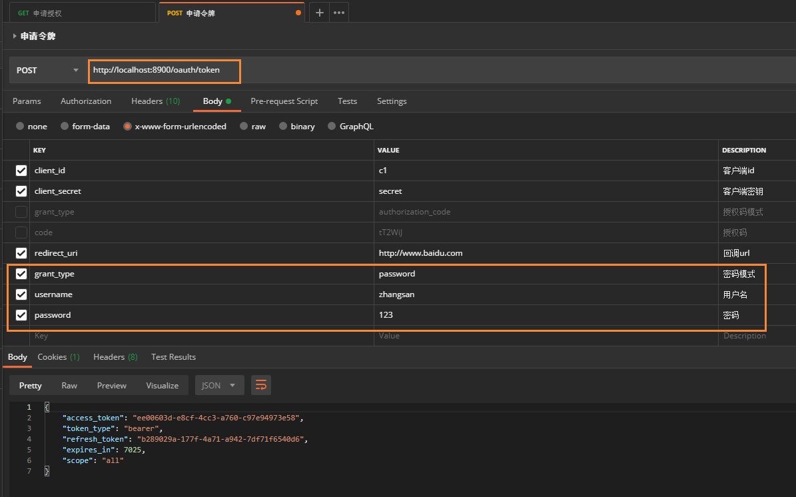Screen dimensions: 796x497
Task: Open a new request tab with plus icon
Action: (x=319, y=13)
